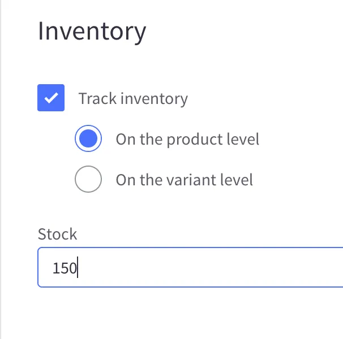This screenshot has width=343, height=339.
Task: Click the right side of Stock textbox
Action: tap(317, 267)
